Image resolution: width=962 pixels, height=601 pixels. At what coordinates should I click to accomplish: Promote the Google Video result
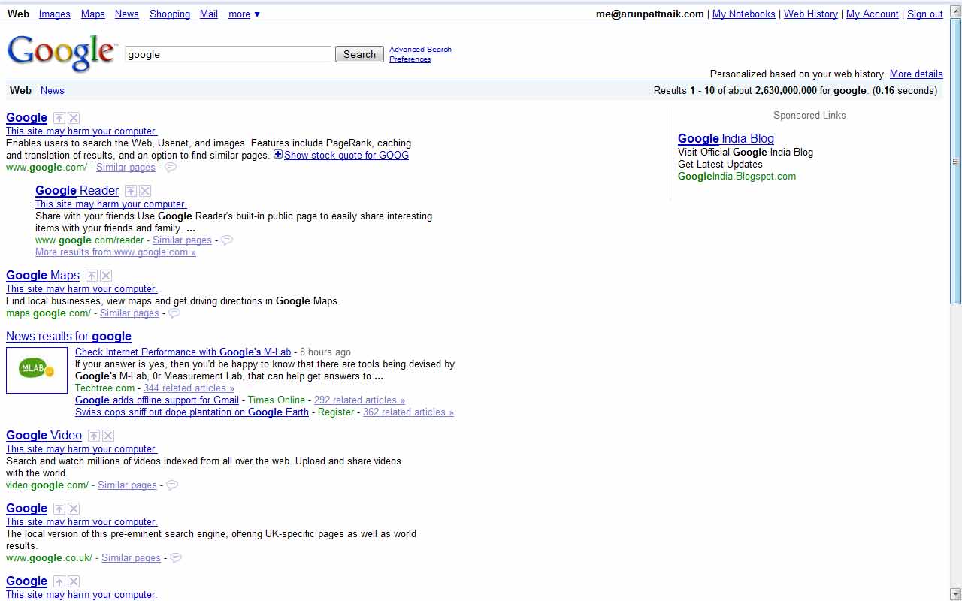coord(94,436)
